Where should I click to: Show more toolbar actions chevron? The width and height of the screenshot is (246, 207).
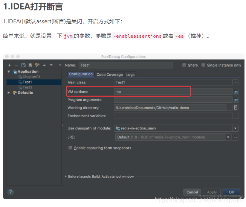coord(60,65)
